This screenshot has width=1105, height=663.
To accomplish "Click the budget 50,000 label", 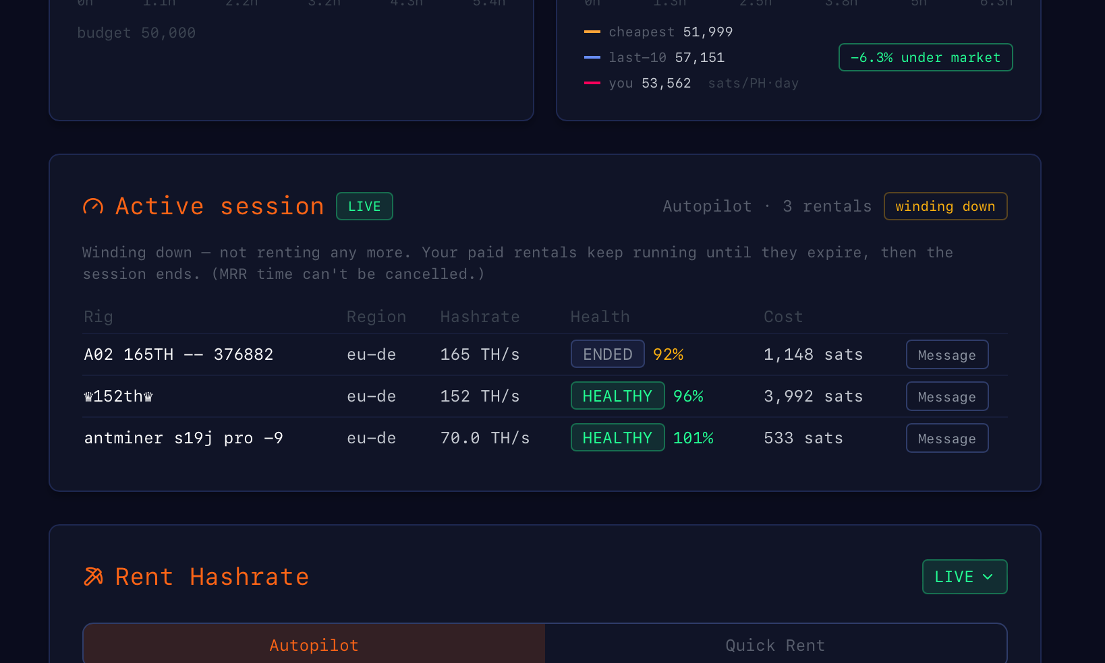I will pyautogui.click(x=136, y=33).
